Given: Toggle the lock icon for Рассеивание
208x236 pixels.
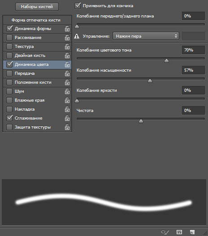Looking at the screenshot, I should [x=67, y=38].
